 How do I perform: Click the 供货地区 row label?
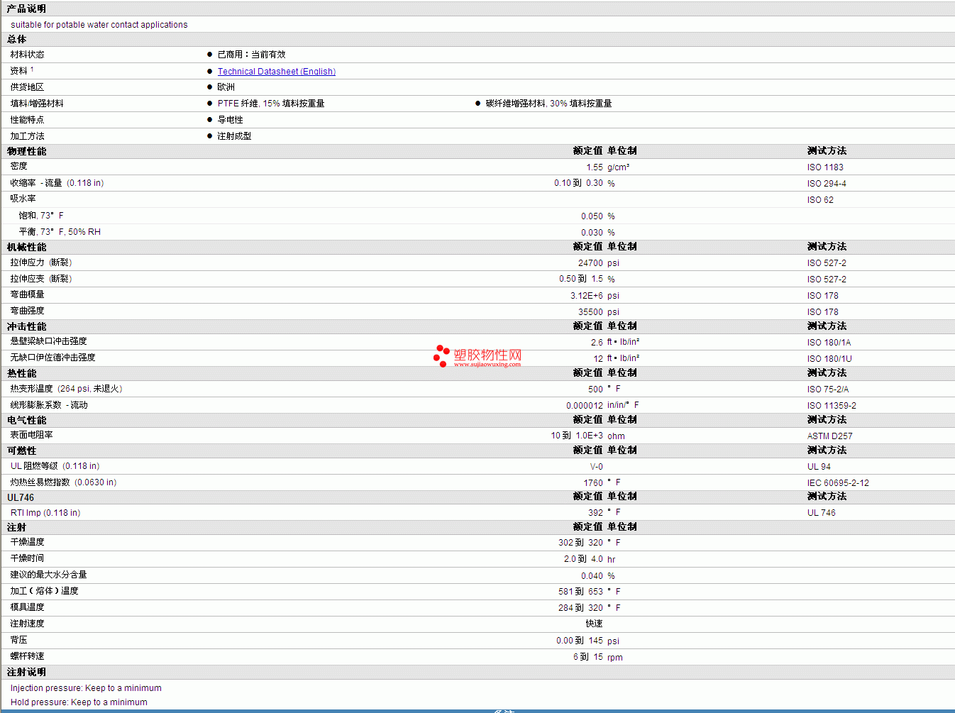28,87
